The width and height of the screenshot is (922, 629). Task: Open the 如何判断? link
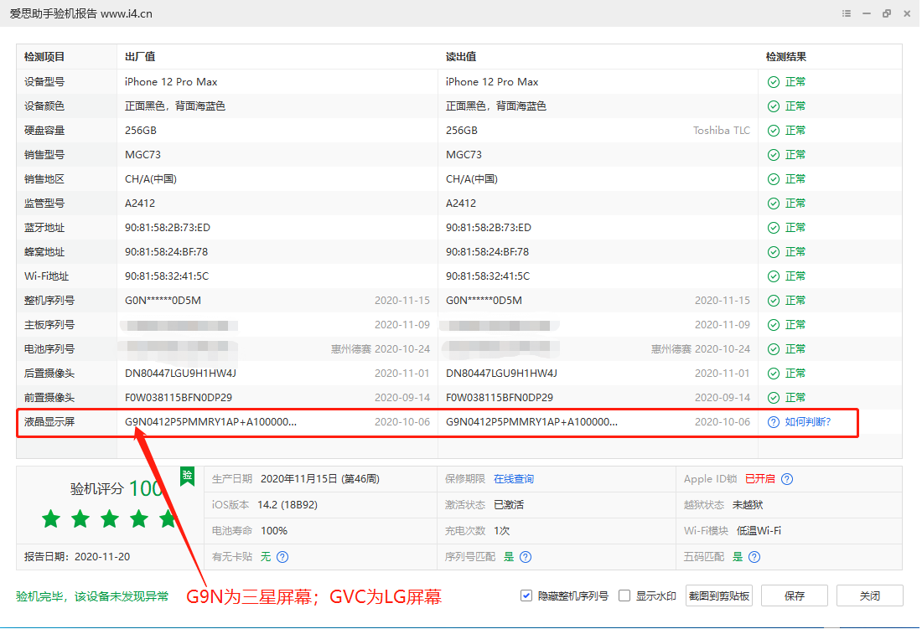tap(808, 422)
